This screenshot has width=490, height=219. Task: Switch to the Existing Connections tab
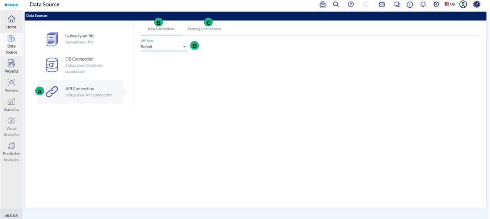point(204,29)
